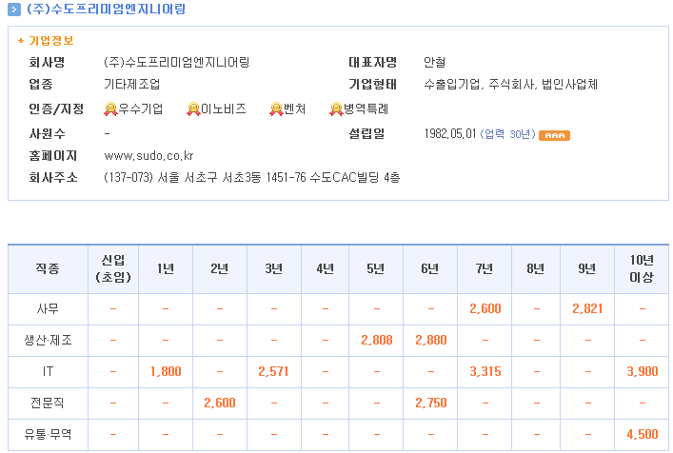Click the 병역특례 certification medal icon
Screen dimensions: 673x453
tap(336, 108)
